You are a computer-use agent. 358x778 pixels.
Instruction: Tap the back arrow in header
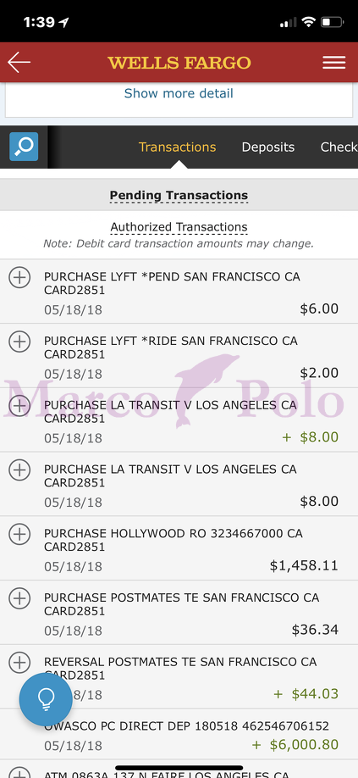coord(19,63)
